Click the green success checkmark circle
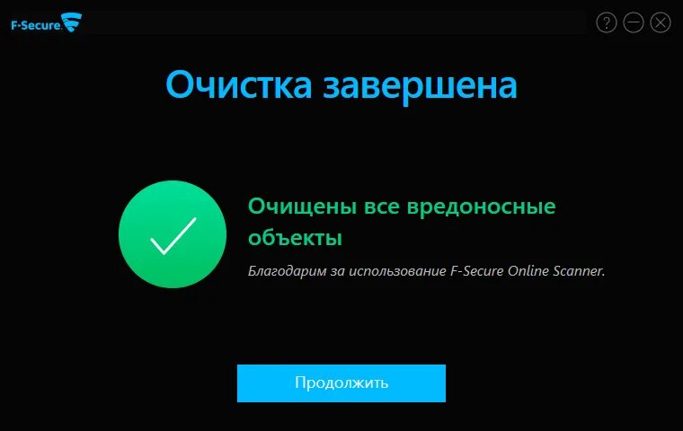683x431 pixels. click(x=173, y=234)
